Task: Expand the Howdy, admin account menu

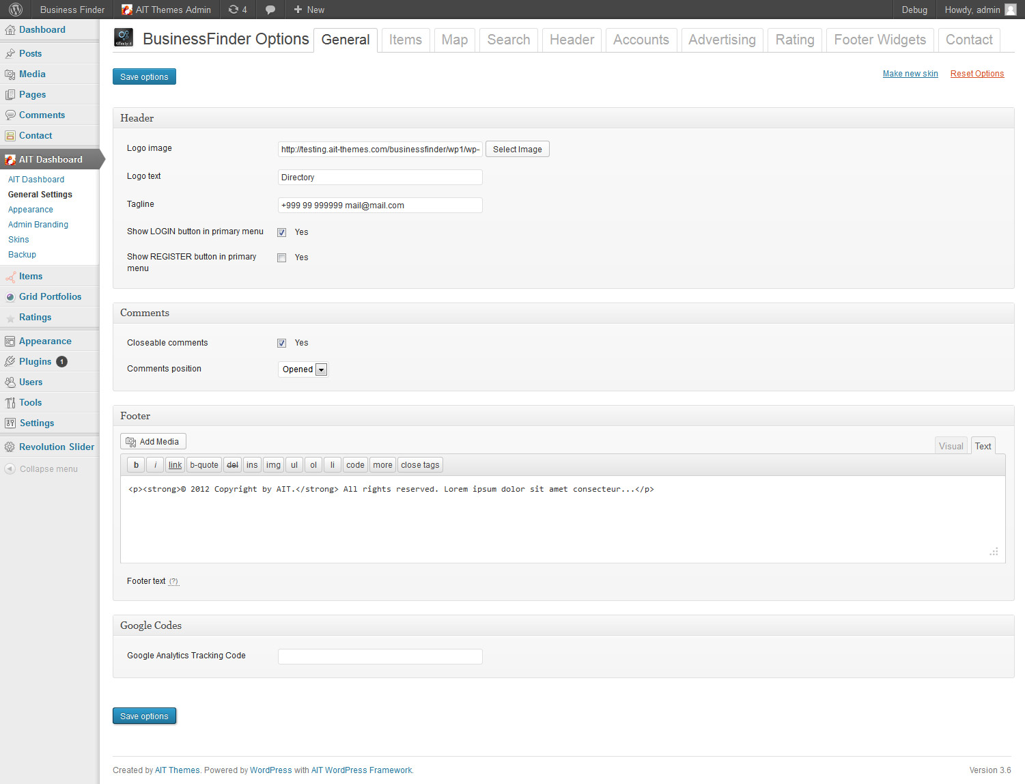Action: coord(972,10)
